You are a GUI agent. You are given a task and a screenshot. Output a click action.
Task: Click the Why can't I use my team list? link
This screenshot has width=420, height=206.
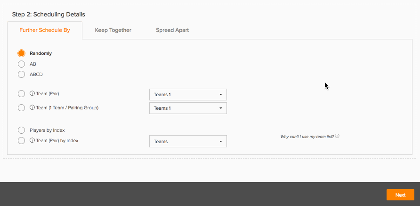point(307,137)
